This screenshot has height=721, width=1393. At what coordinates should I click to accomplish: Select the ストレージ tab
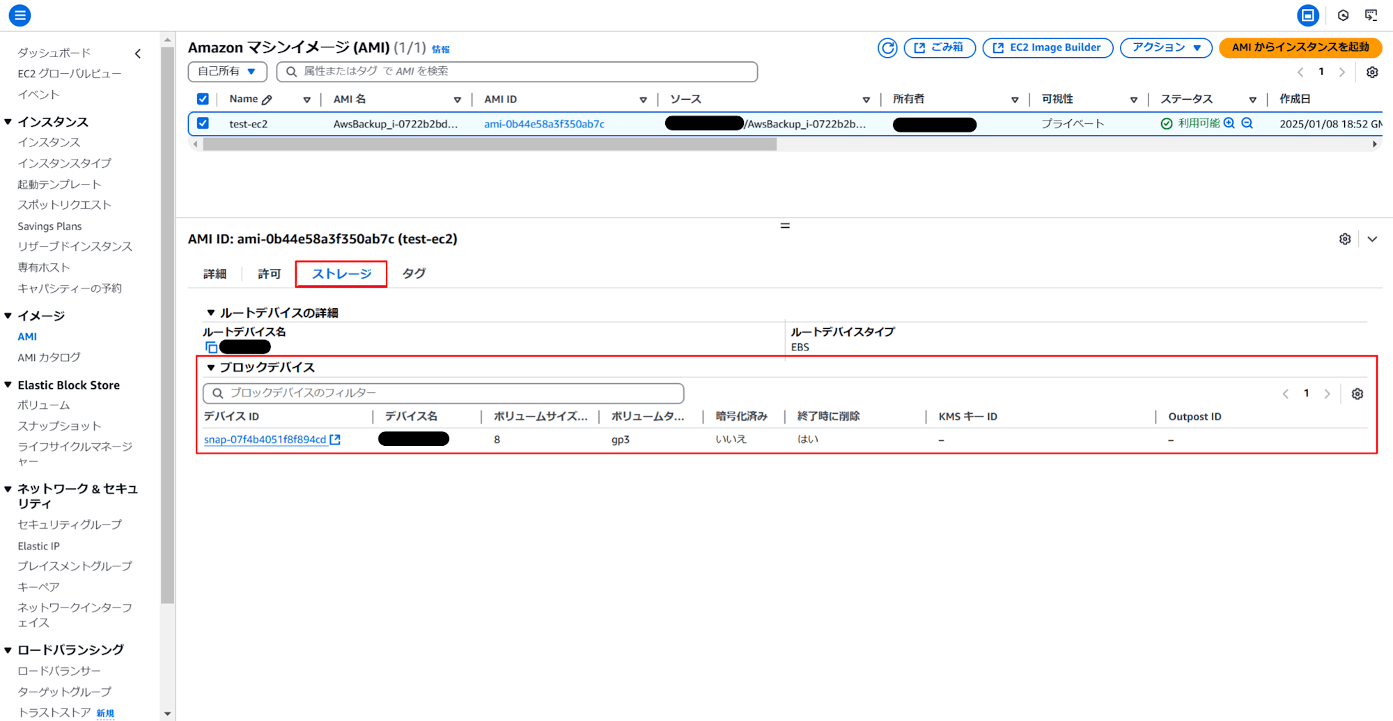click(341, 274)
